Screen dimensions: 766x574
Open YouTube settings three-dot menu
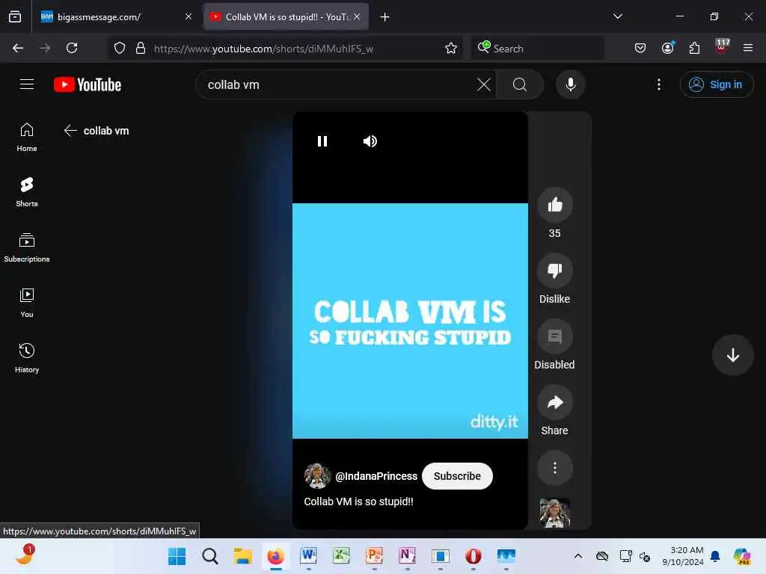click(x=658, y=84)
